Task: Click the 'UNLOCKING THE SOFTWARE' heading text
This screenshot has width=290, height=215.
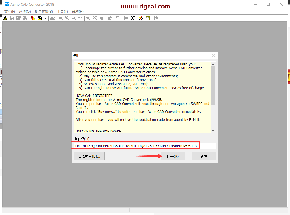Action: click(x=98, y=131)
